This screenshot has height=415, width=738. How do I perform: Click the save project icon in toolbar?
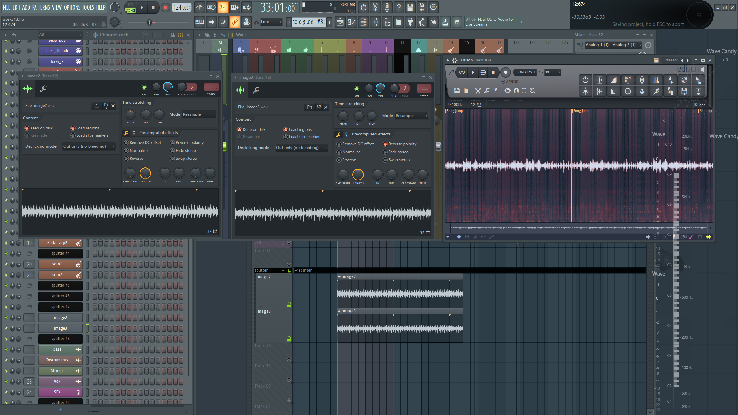[410, 7]
